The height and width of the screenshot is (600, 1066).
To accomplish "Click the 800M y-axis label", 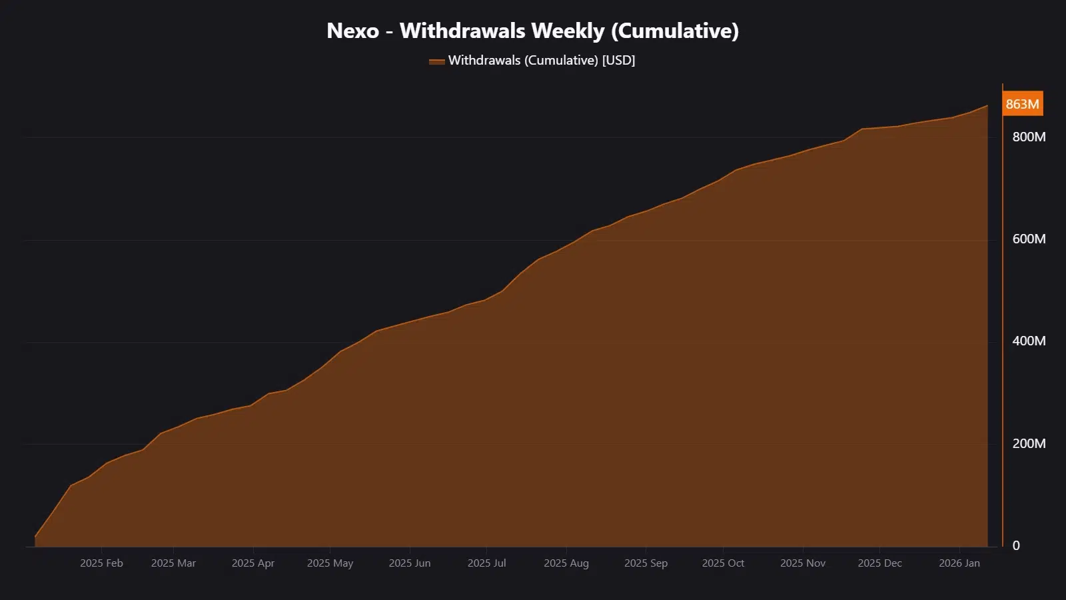I will pos(1029,137).
